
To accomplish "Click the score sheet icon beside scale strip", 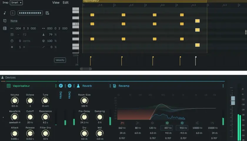I will [x=47, y=13].
